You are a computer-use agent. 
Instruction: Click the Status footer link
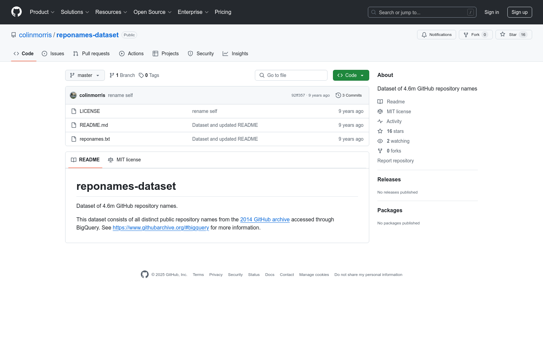tap(254, 275)
